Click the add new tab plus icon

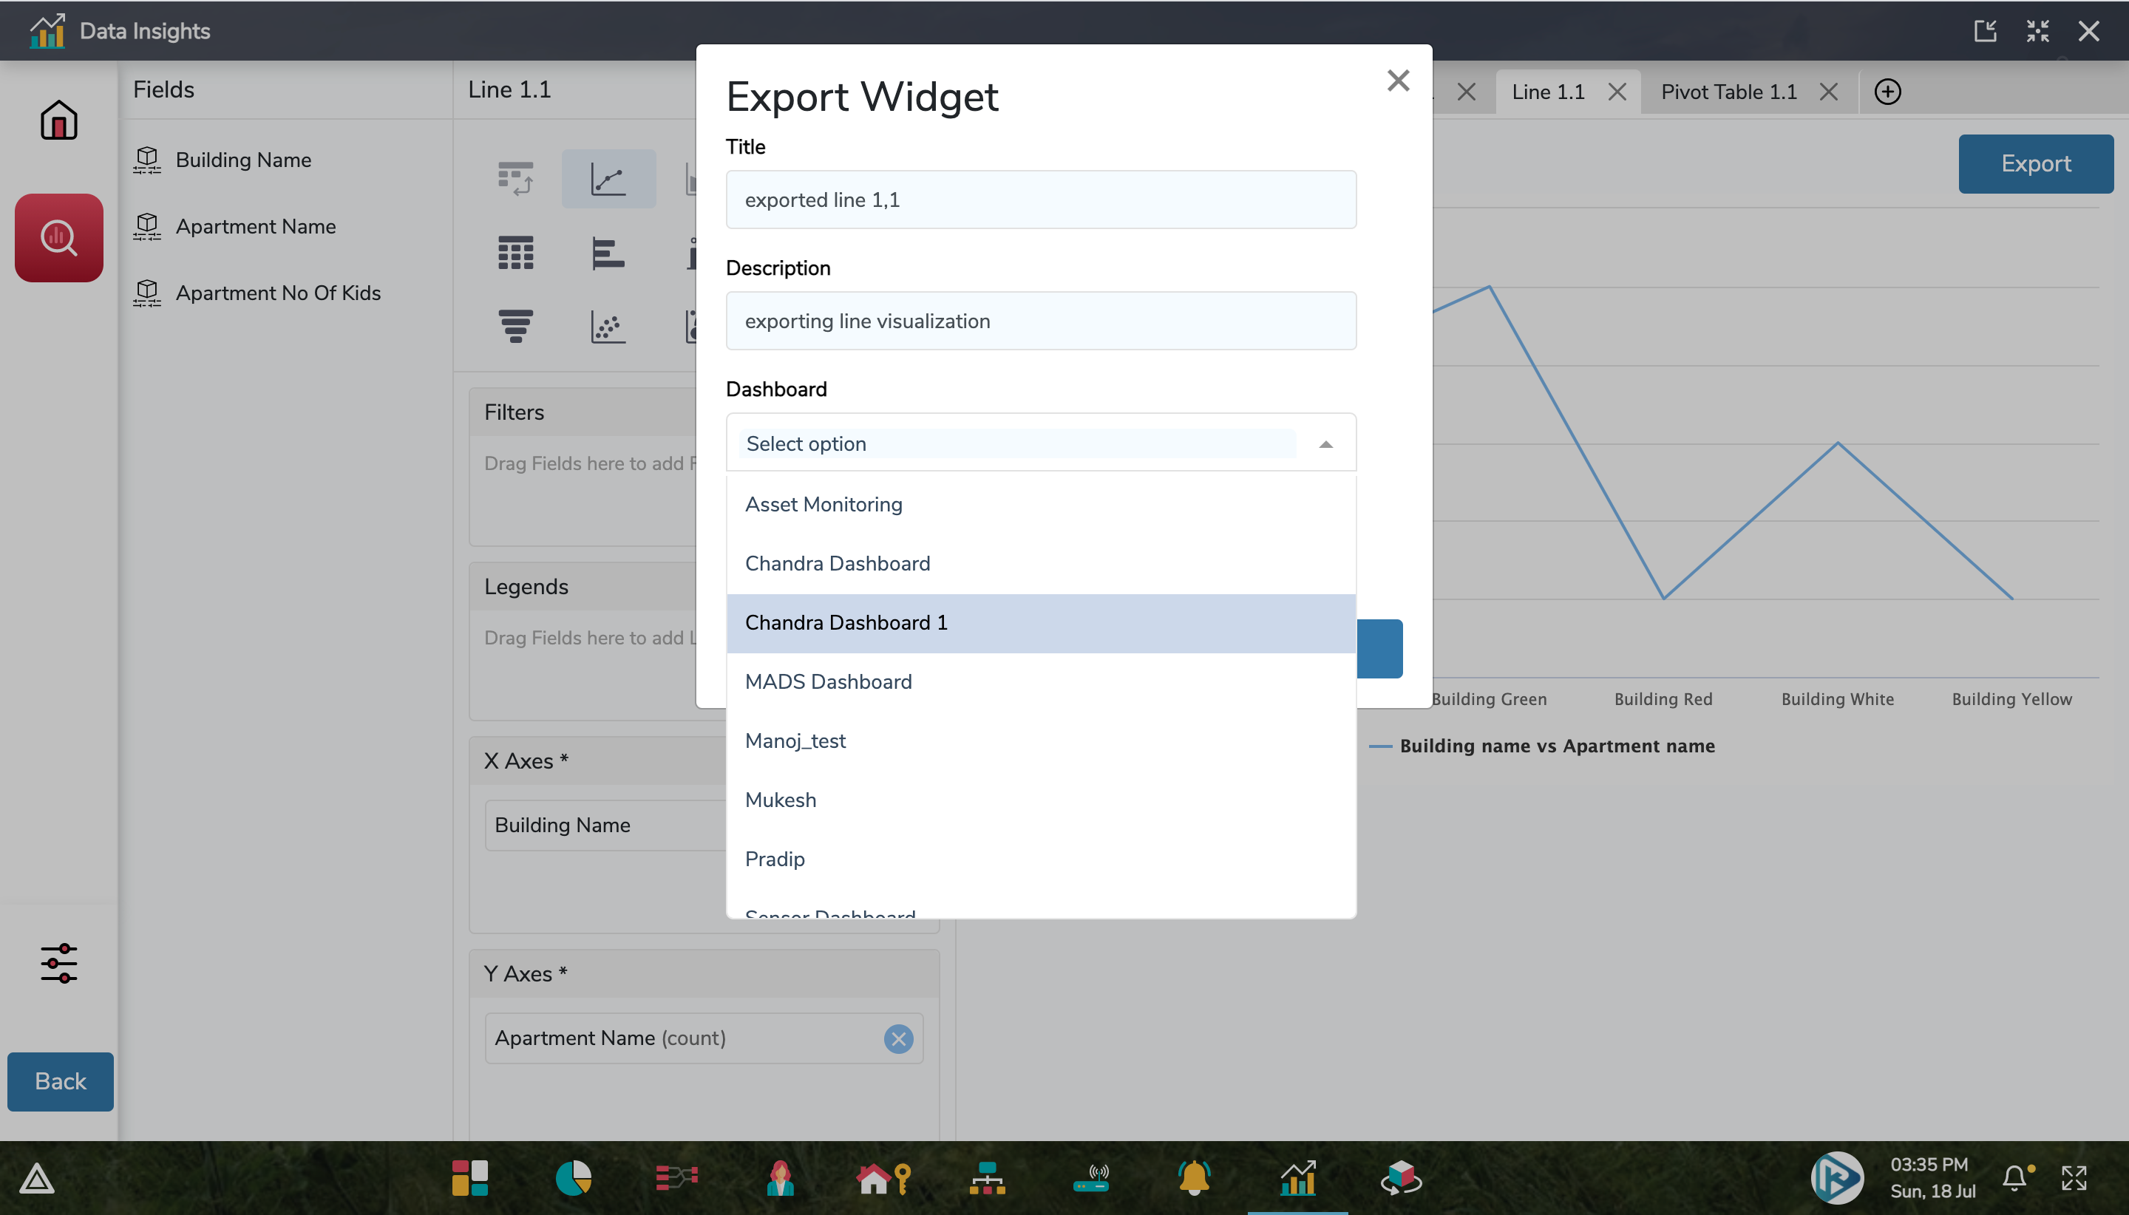pos(1888,92)
